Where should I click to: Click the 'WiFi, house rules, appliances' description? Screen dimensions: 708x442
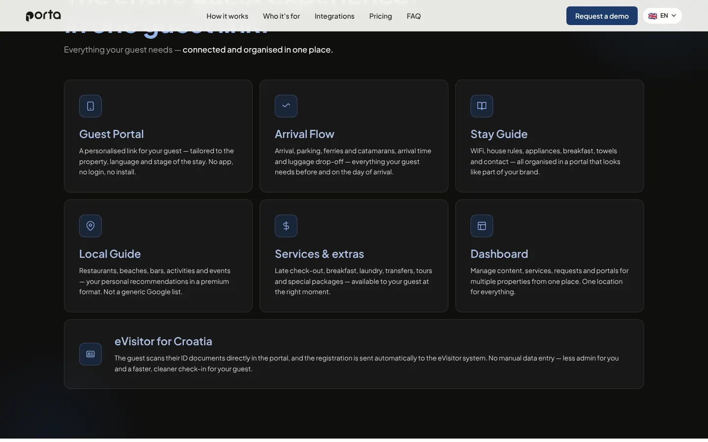tap(545, 162)
